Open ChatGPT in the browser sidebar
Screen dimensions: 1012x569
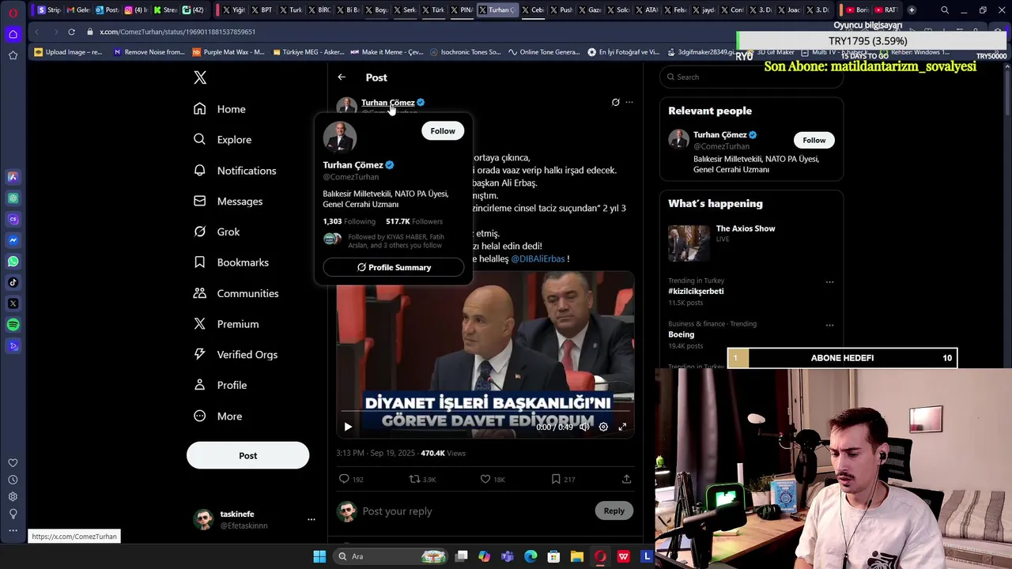13,198
